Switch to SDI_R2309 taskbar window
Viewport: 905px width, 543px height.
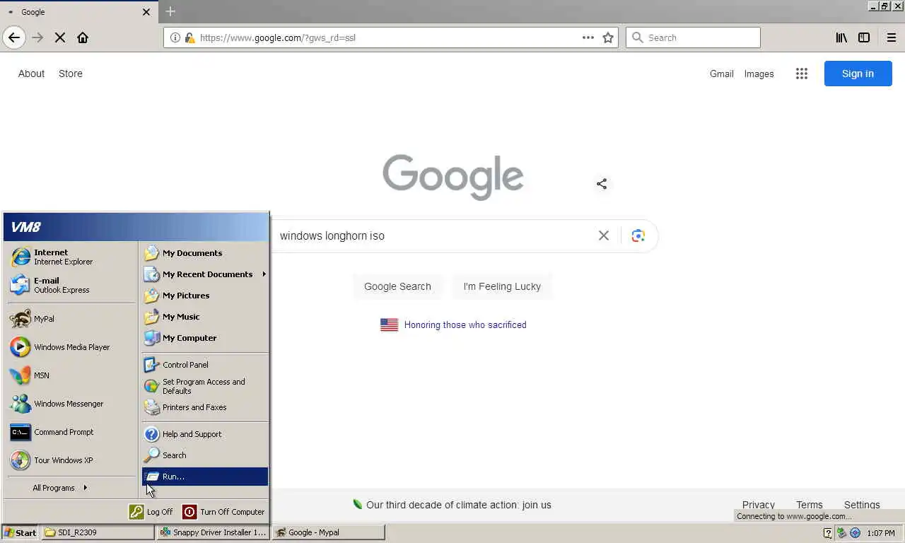[x=98, y=532]
